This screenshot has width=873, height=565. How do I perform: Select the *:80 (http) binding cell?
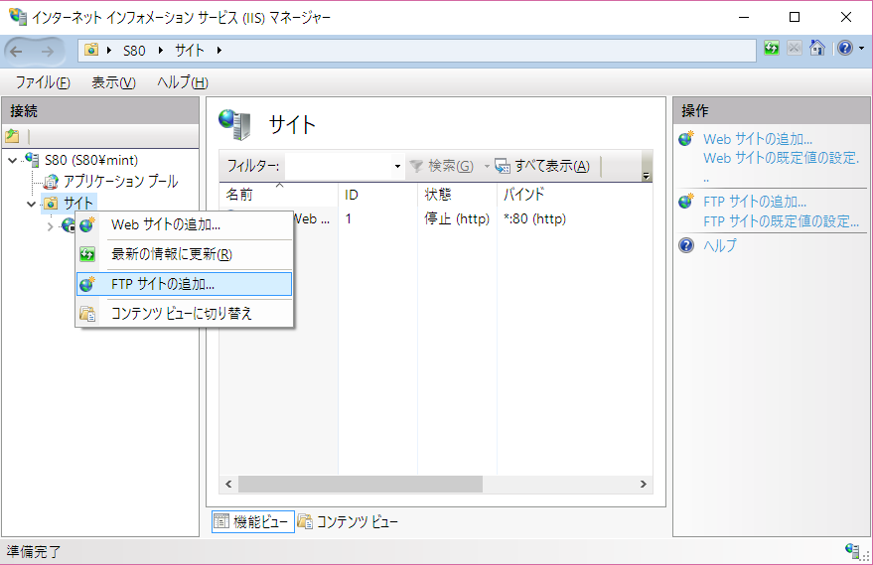535,218
